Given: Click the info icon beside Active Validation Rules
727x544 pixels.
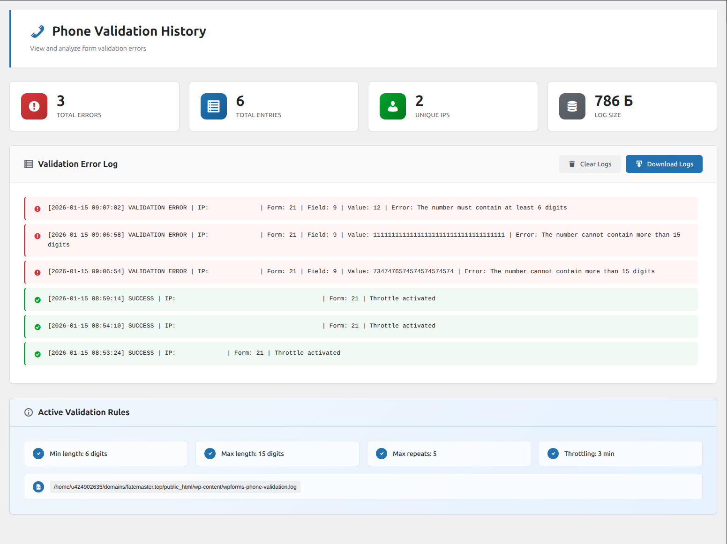Looking at the screenshot, I should (x=29, y=412).
